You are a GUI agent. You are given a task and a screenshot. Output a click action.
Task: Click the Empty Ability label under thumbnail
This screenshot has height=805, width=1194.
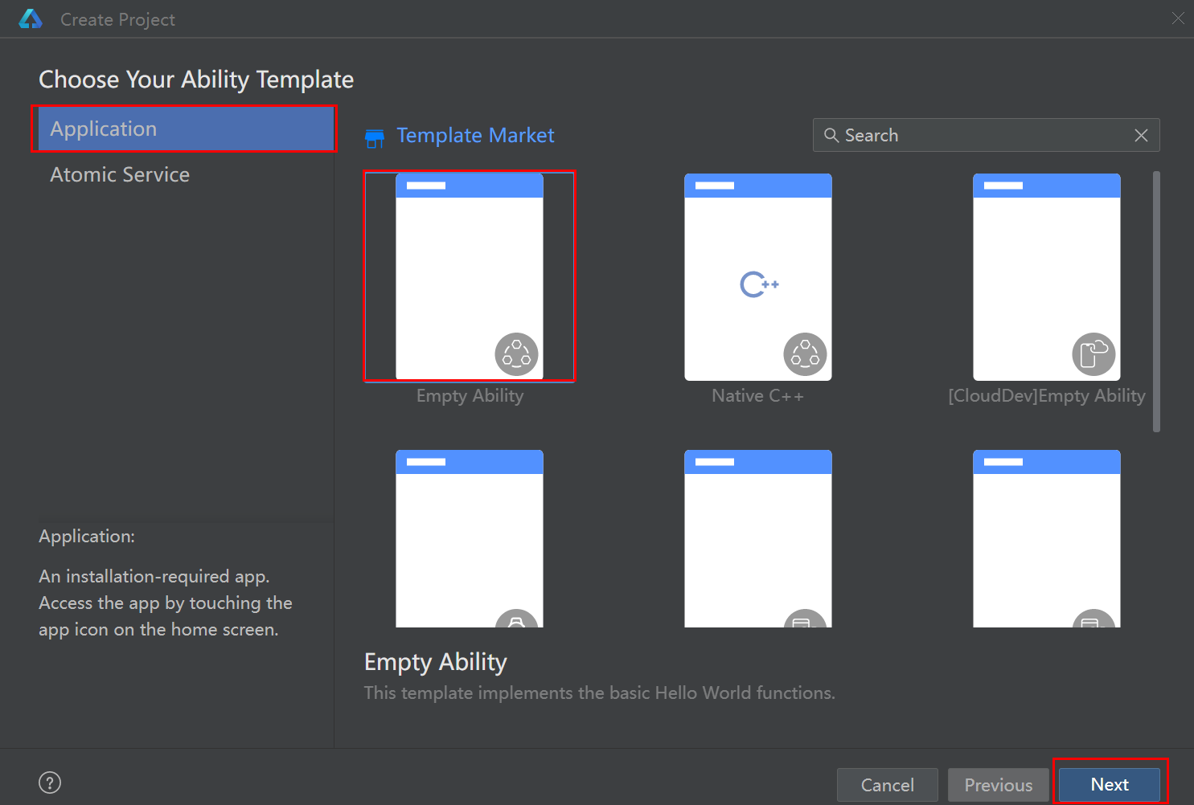pyautogui.click(x=470, y=396)
